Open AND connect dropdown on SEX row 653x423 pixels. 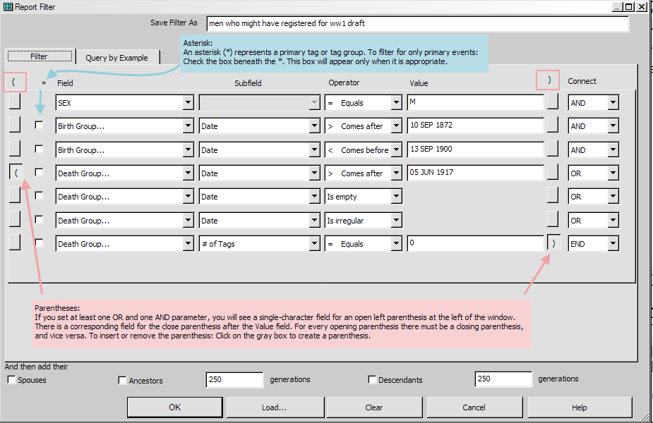click(x=613, y=102)
